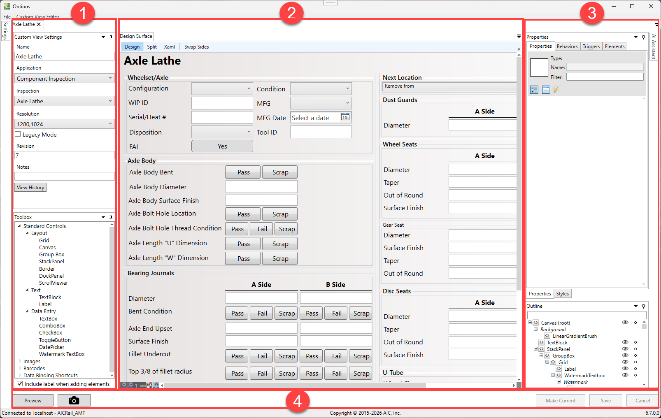The height and width of the screenshot is (418, 661).
Task: Toggle snap to grid magnet icon
Action: pos(149,385)
